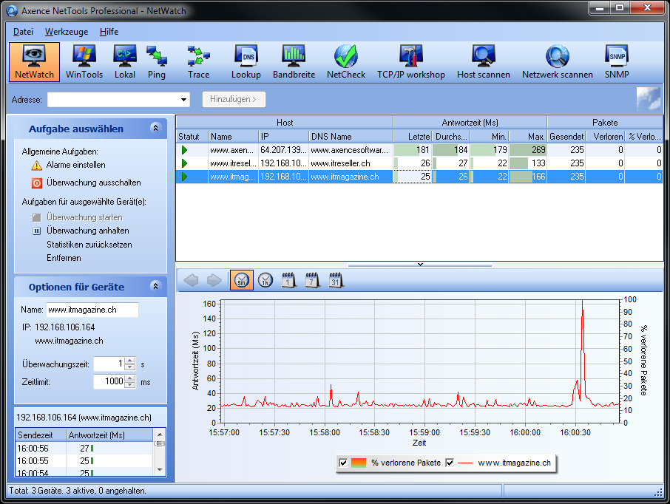The height and width of the screenshot is (504, 670).
Task: Launch the DNS Lookup tool
Action: [246, 62]
